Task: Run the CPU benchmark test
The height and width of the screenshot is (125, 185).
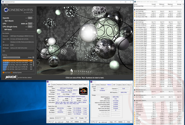Action: click(x=30, y=24)
